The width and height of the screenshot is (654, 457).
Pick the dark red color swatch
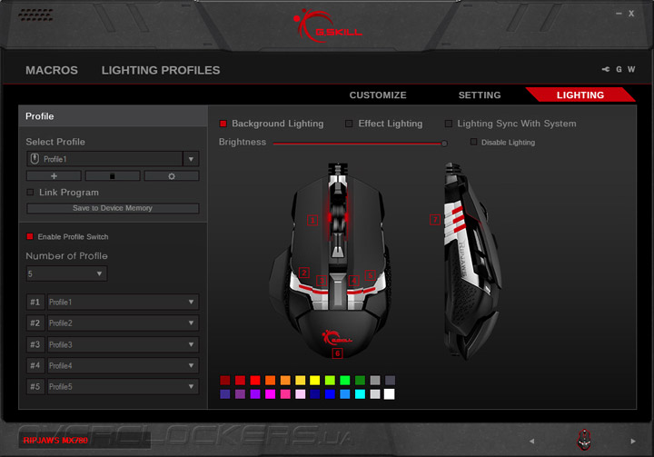click(225, 380)
